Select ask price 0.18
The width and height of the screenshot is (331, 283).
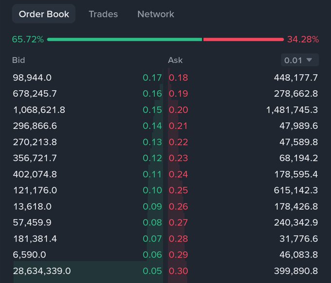click(178, 77)
